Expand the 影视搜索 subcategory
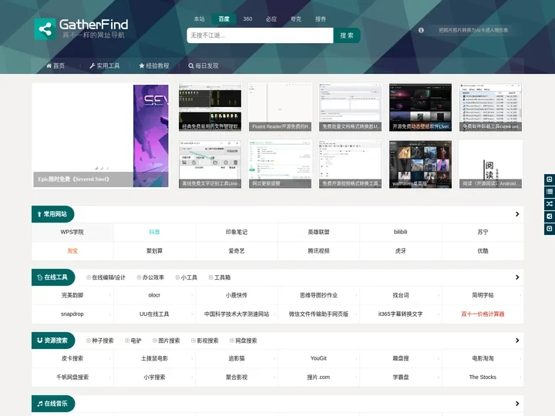 coord(205,341)
